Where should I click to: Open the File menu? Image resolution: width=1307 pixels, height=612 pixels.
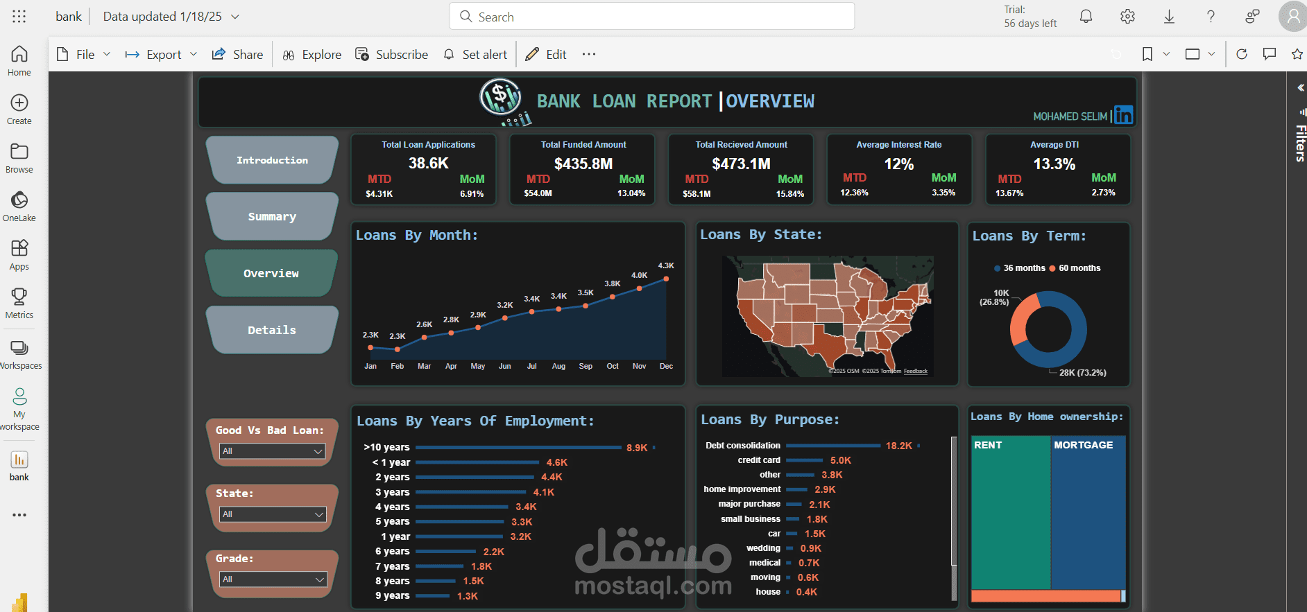pyautogui.click(x=83, y=54)
